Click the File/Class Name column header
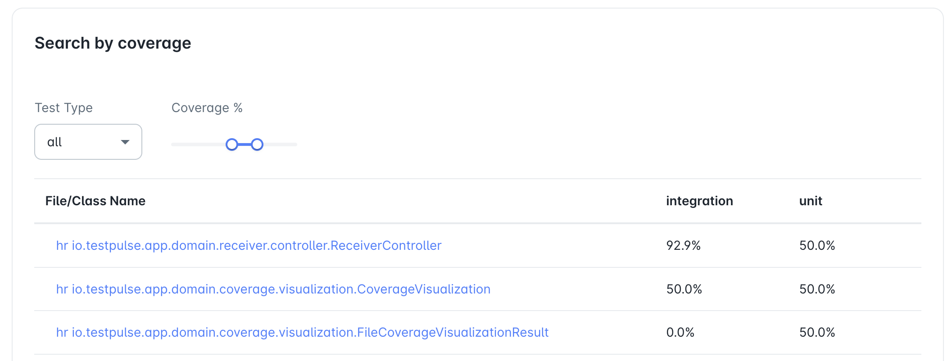This screenshot has width=952, height=361. (x=95, y=201)
